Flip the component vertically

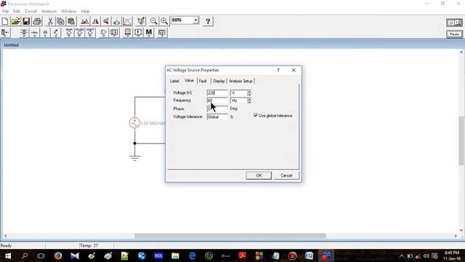(106, 21)
